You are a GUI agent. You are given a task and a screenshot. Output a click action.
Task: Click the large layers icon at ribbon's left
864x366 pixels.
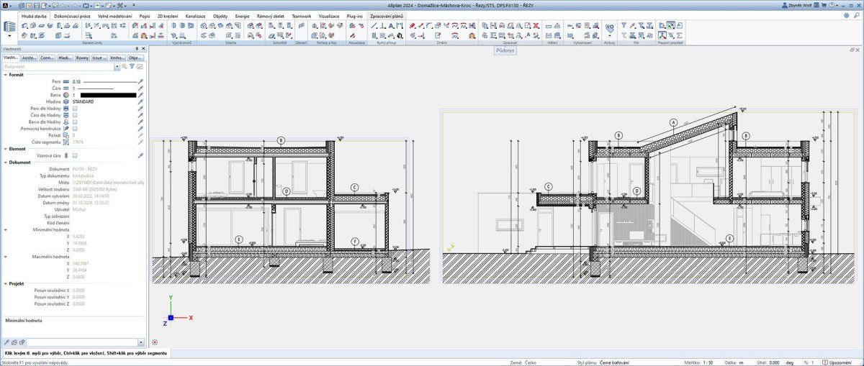[x=9, y=27]
